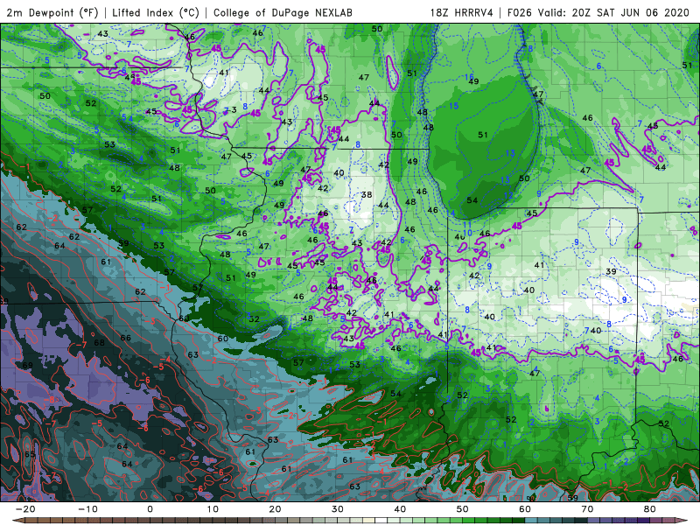Click the '68' dewpoint value on the map
The width and height of the screenshot is (700, 525).
99,343
